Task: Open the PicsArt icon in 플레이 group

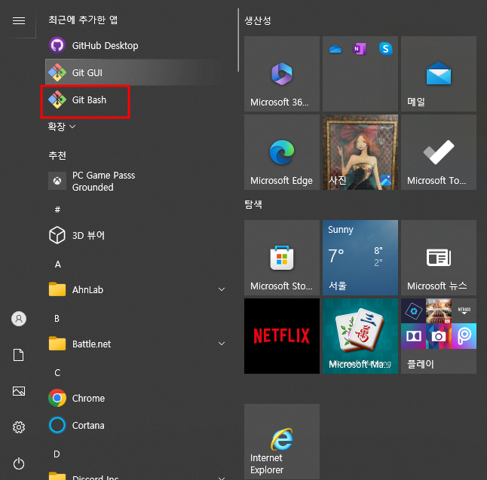Action: (x=464, y=336)
